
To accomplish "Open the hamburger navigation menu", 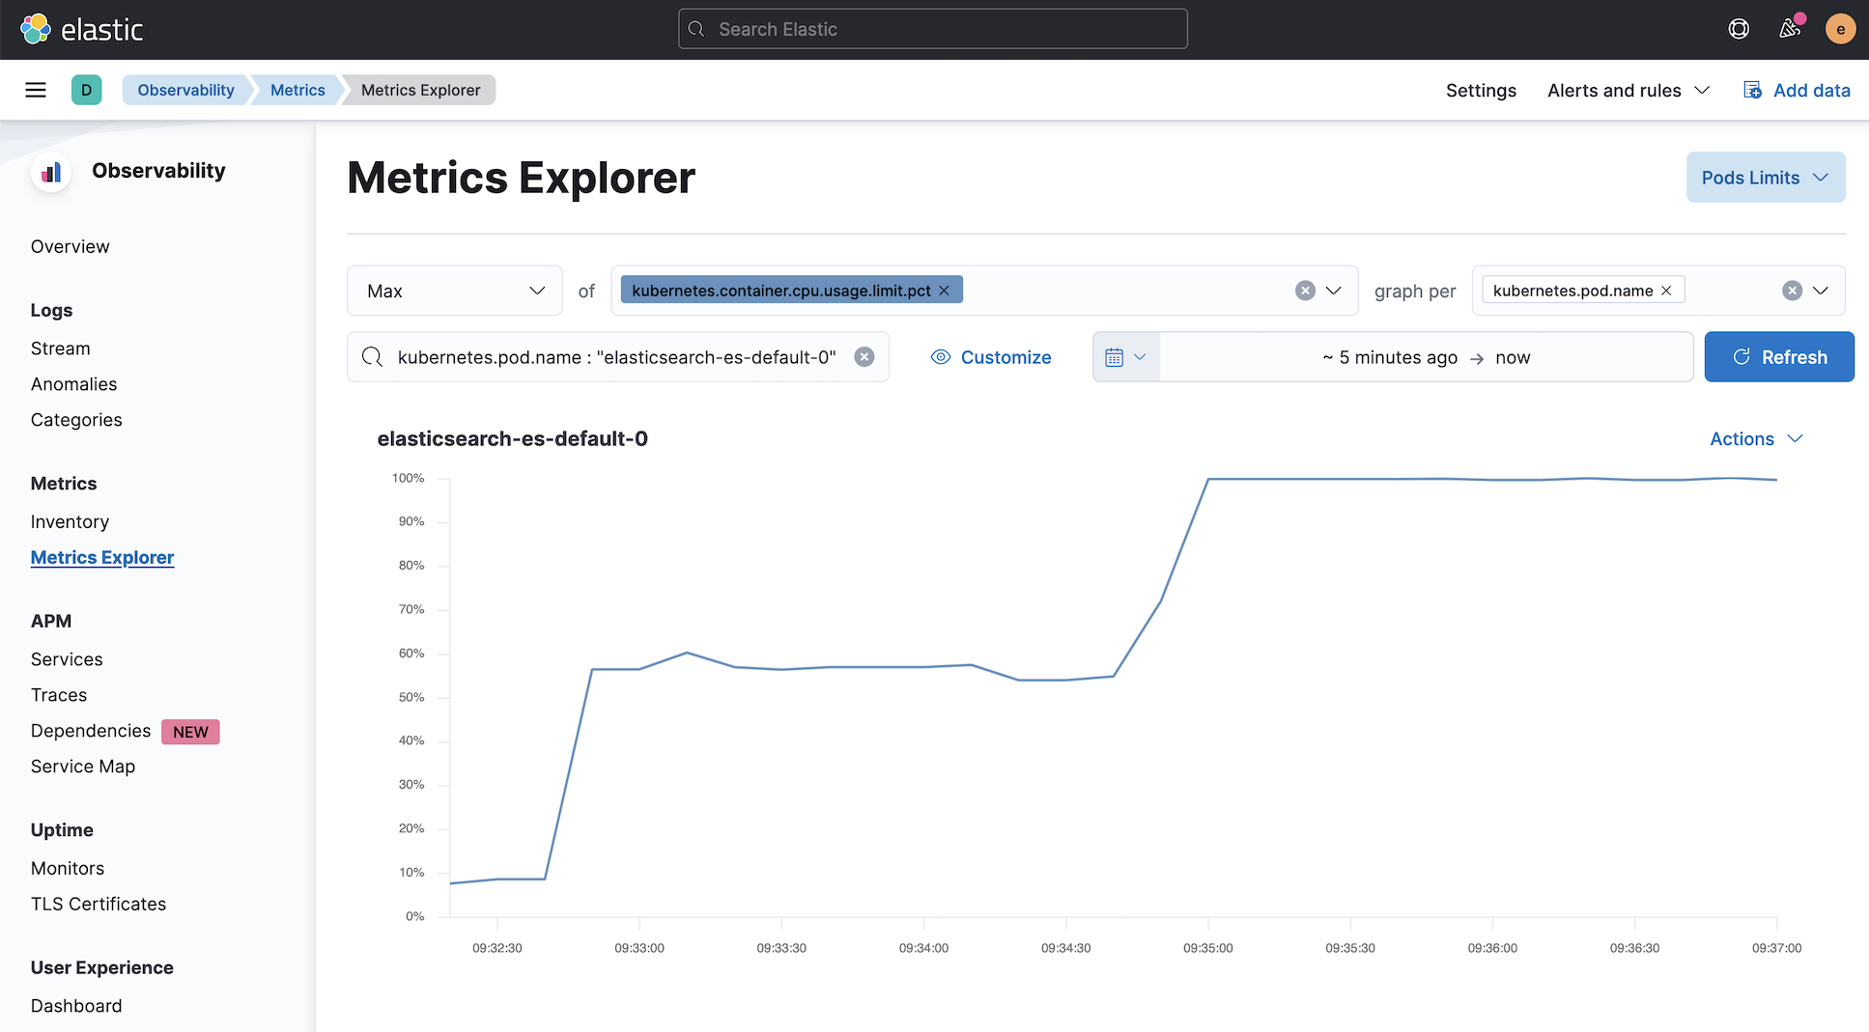I will [36, 90].
